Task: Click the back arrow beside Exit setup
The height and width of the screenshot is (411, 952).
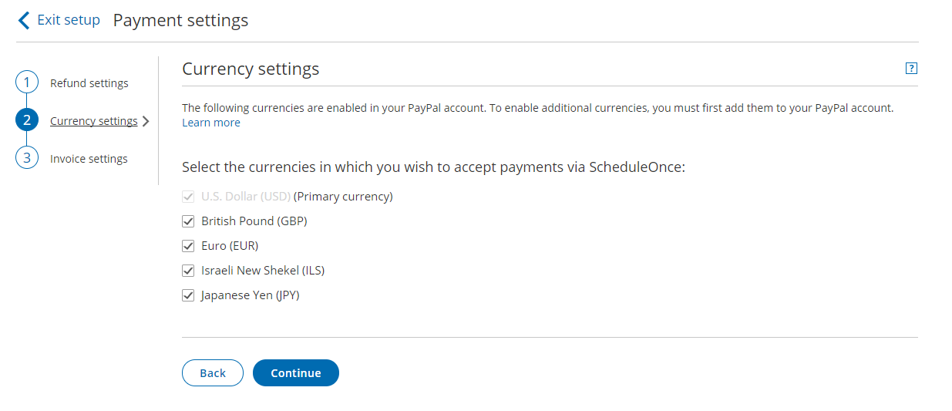Action: 24,21
